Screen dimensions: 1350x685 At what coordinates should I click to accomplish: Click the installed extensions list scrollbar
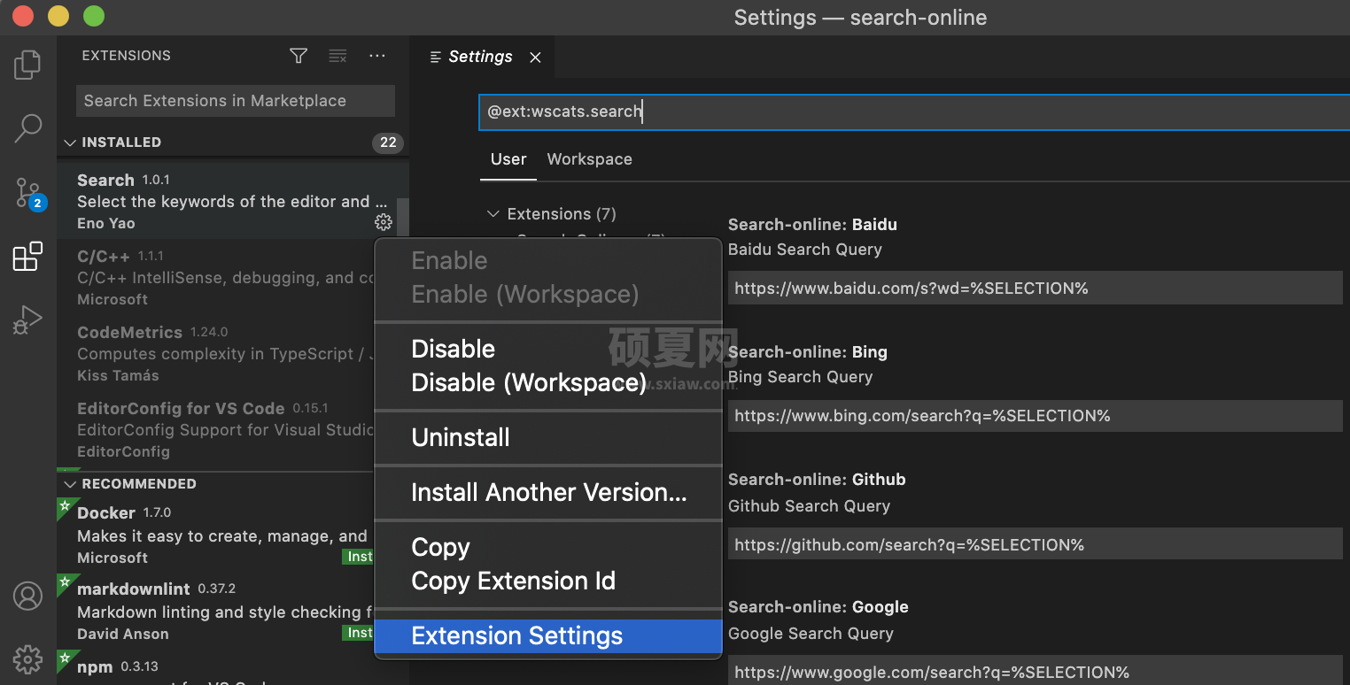tap(403, 218)
